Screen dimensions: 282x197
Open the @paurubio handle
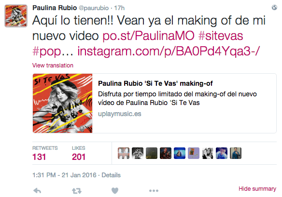(x=94, y=8)
